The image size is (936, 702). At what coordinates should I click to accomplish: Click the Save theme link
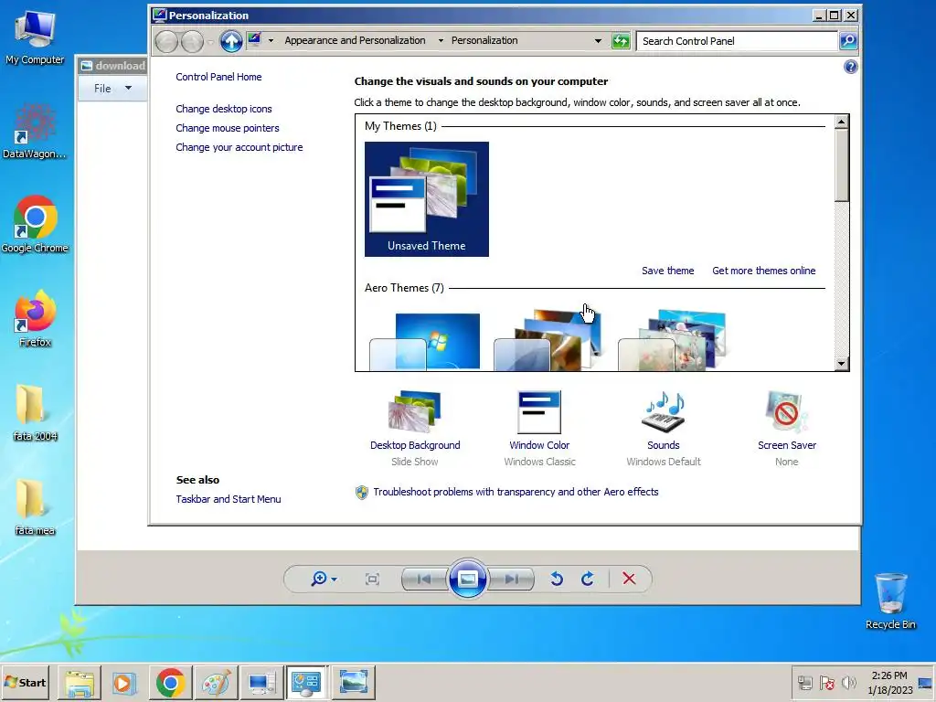tap(667, 271)
